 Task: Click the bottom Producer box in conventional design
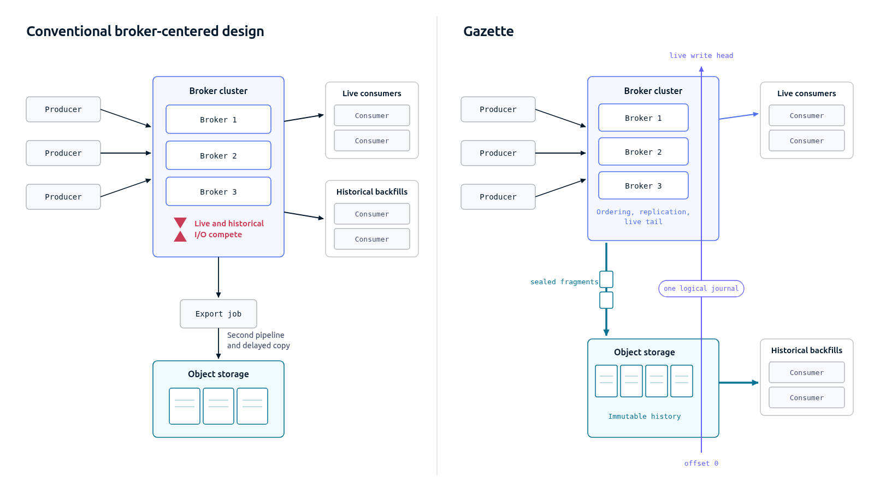[x=63, y=197]
